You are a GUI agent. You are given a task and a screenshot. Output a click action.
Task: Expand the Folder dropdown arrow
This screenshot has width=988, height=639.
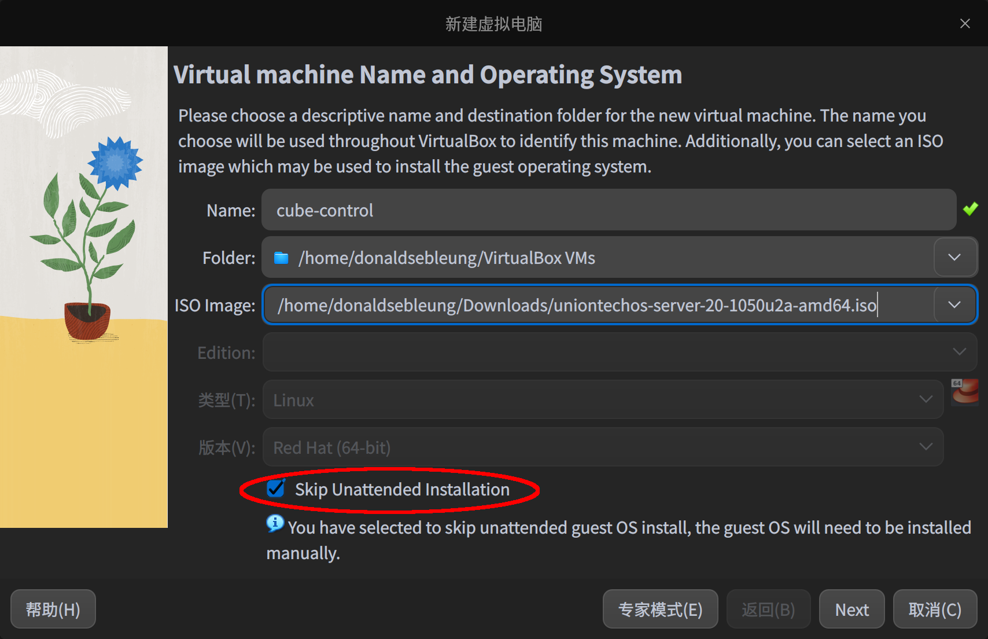pyautogui.click(x=955, y=258)
